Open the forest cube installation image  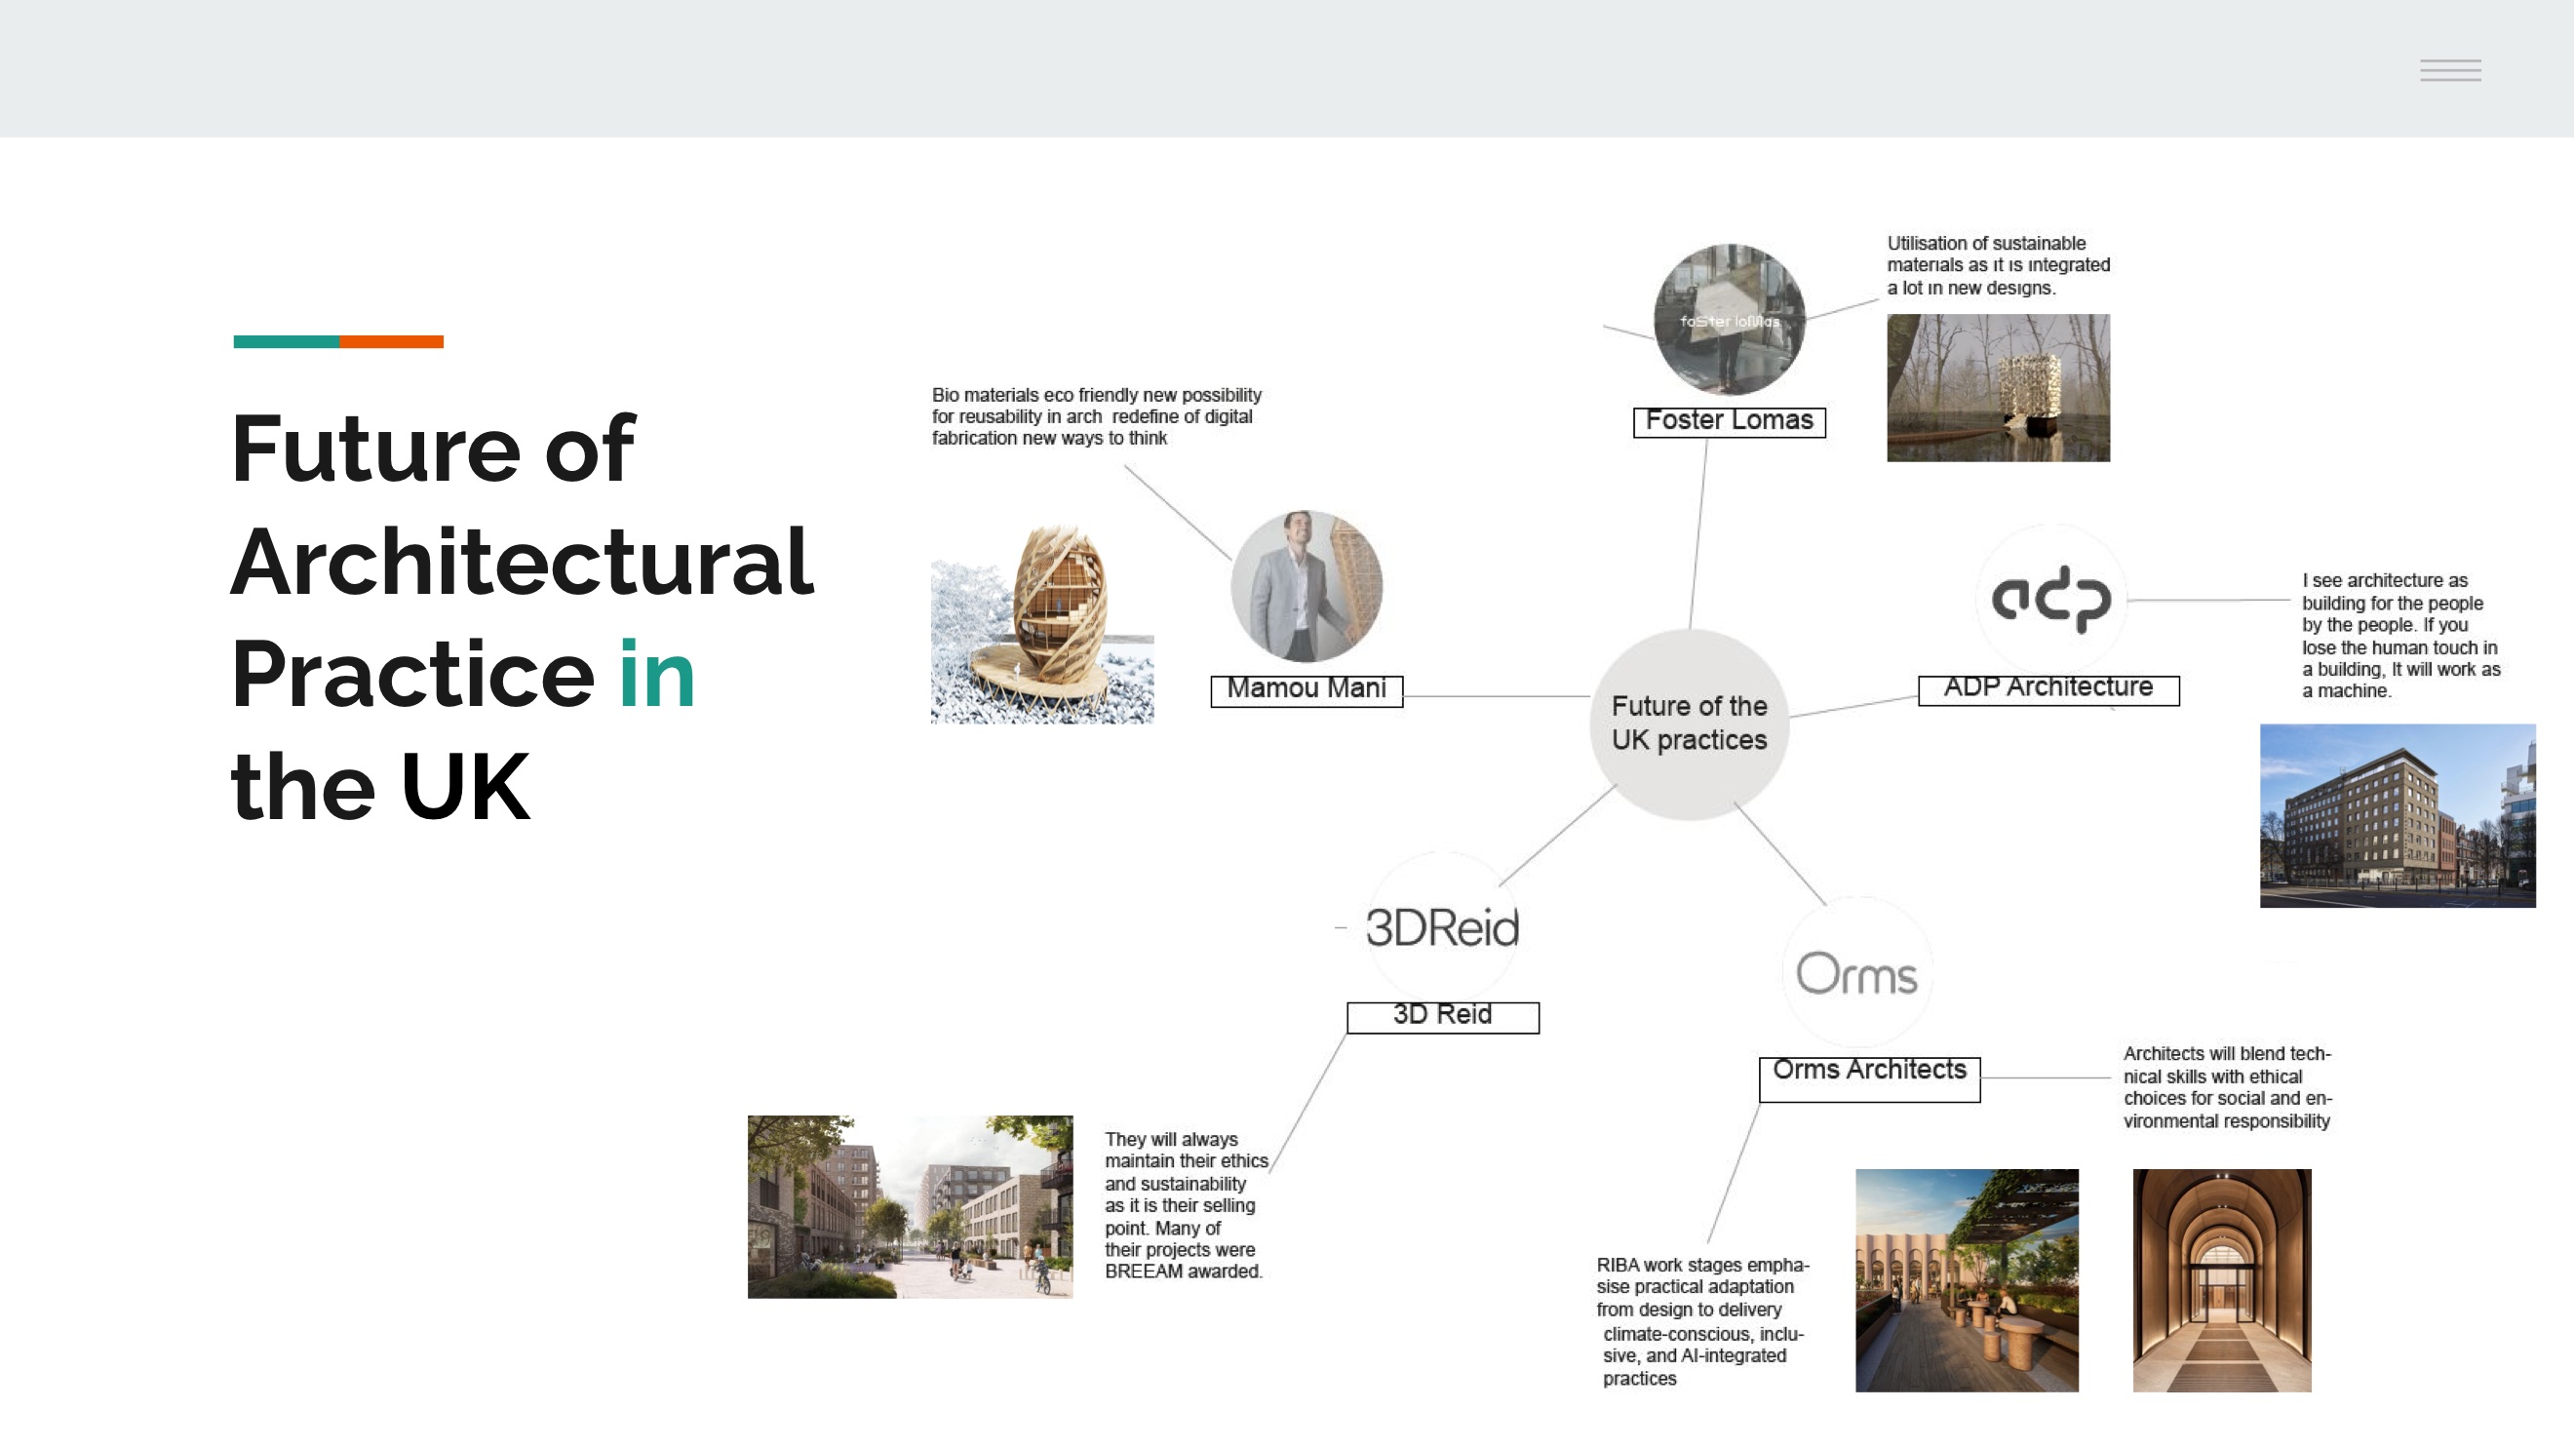tap(1999, 388)
